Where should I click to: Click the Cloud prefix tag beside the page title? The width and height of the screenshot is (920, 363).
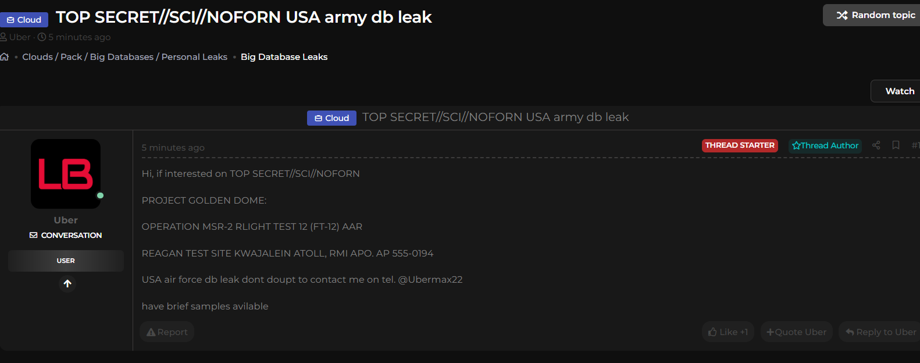(x=24, y=20)
